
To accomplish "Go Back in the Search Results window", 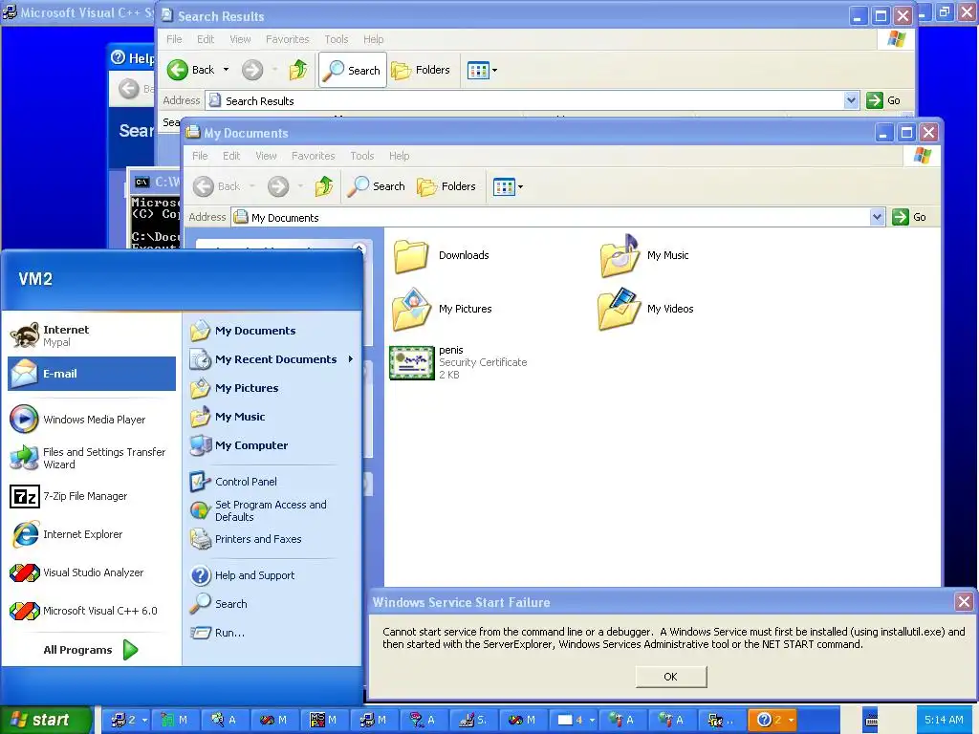I will [191, 70].
